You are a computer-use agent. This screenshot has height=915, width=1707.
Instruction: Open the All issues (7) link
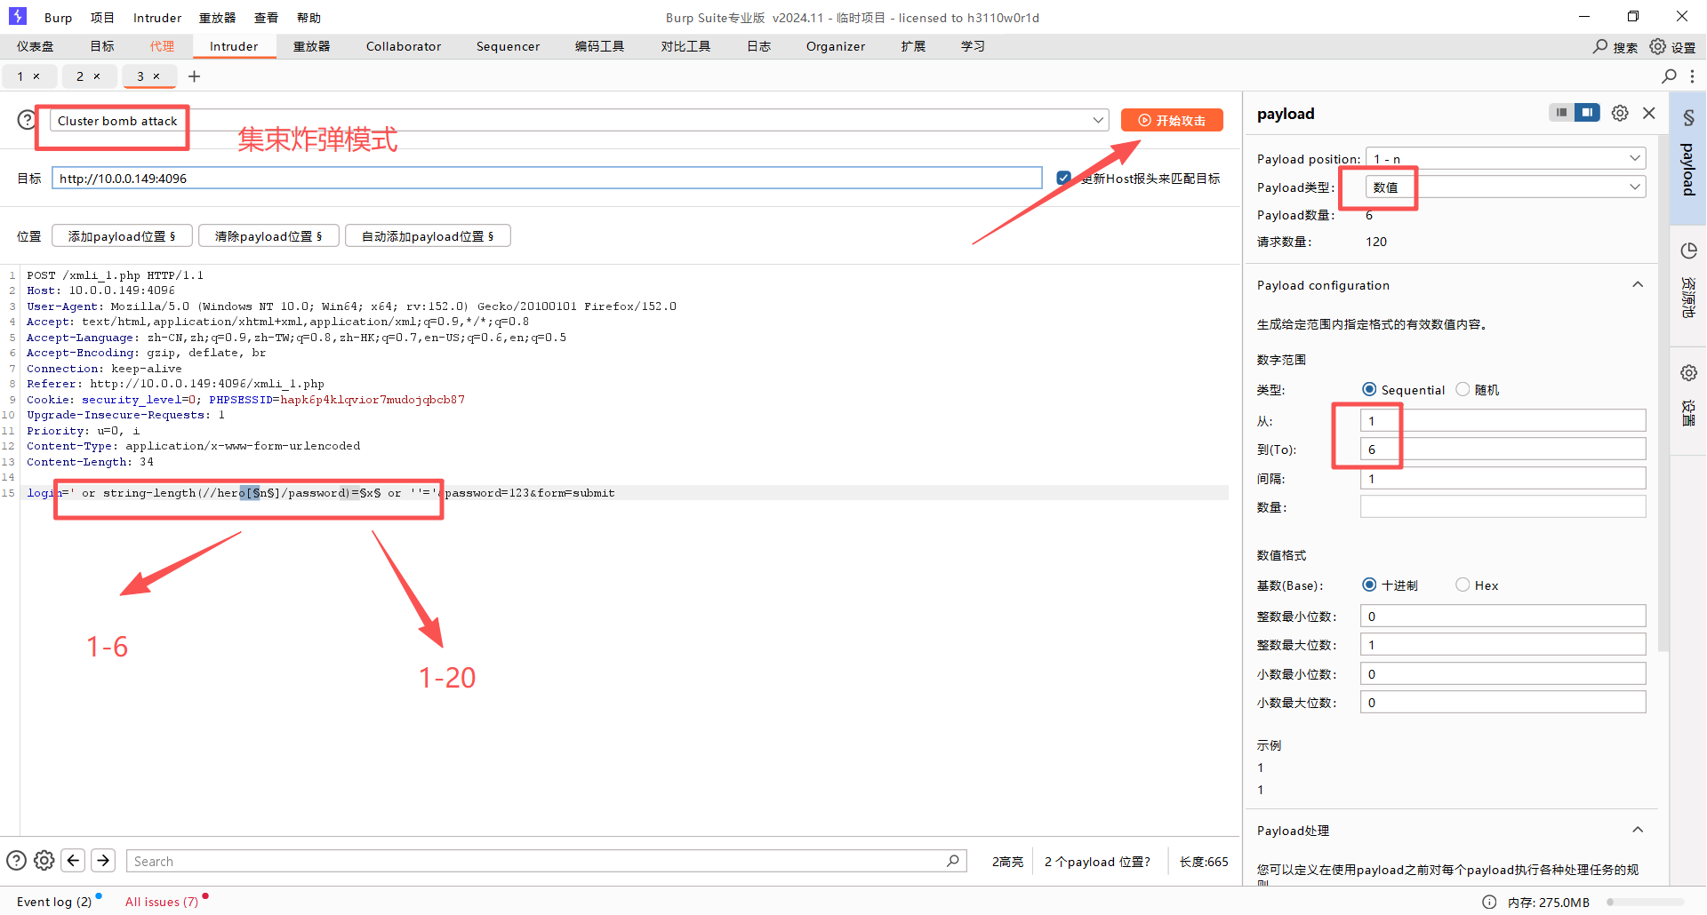pyautogui.click(x=162, y=902)
